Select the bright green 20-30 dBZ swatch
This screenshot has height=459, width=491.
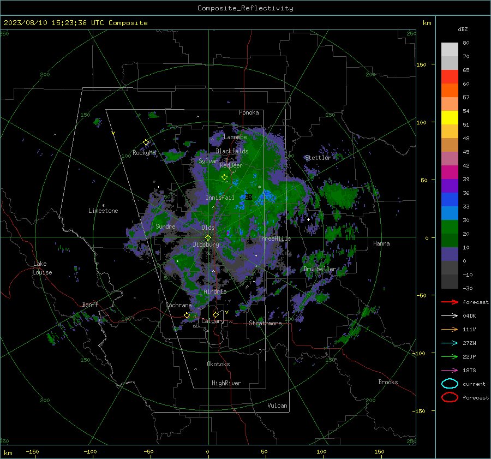[450, 227]
